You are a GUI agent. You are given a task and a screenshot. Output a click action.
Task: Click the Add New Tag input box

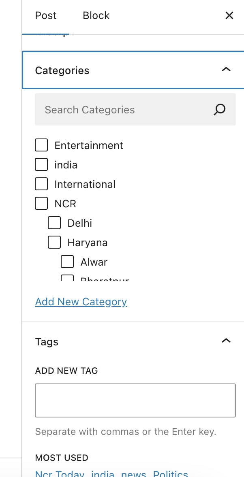coord(135,400)
